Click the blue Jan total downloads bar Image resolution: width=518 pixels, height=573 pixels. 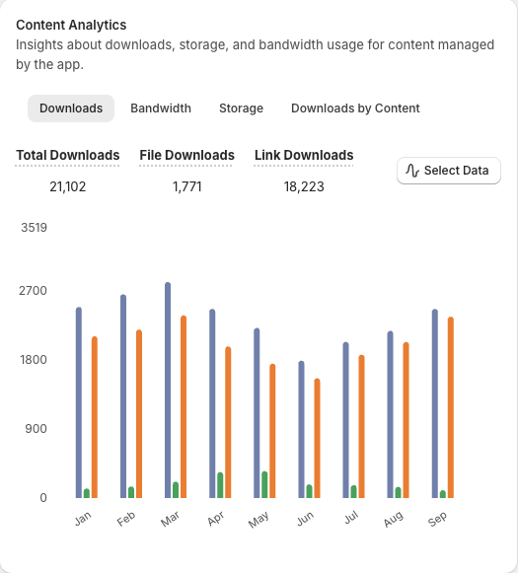pyautogui.click(x=79, y=402)
